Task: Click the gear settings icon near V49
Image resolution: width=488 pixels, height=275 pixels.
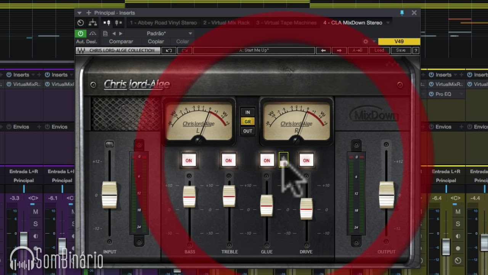Action: coord(366,41)
